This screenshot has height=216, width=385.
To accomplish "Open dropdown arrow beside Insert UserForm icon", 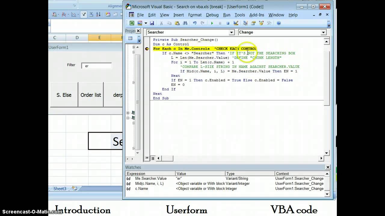I will (x=146, y=23).
